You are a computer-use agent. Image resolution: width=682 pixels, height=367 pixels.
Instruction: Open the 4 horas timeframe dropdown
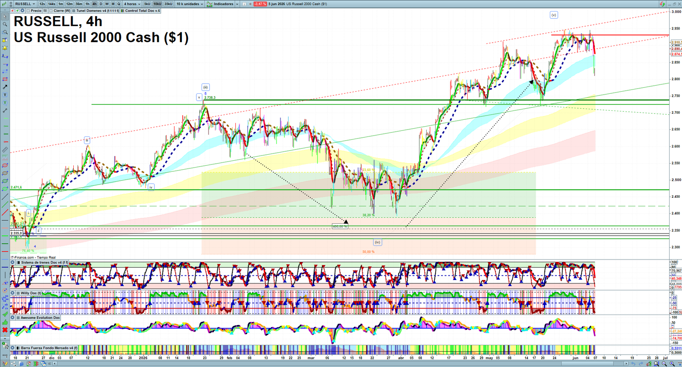point(132,4)
